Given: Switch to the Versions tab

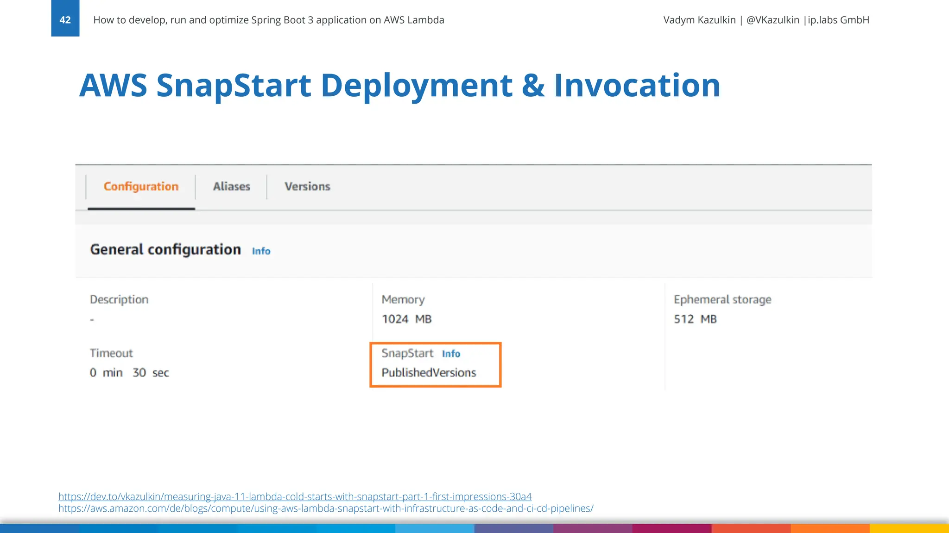Looking at the screenshot, I should (307, 186).
